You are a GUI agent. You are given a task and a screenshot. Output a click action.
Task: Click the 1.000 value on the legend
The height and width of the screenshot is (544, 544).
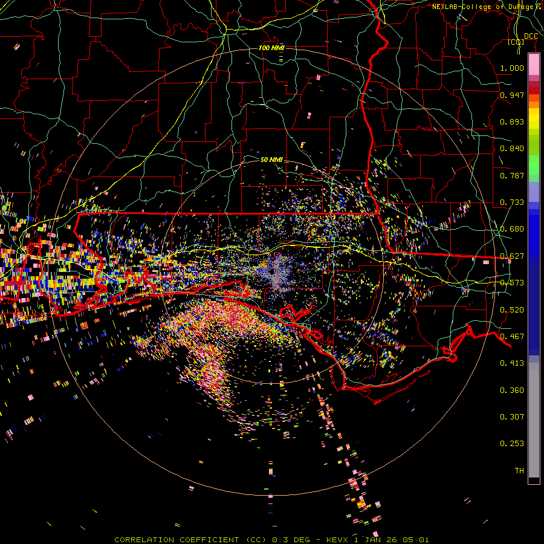(x=512, y=68)
